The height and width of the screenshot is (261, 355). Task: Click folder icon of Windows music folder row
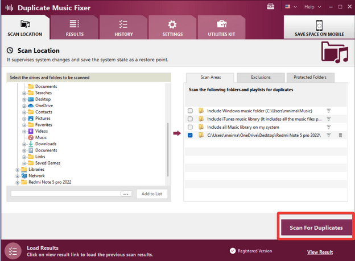(201, 111)
